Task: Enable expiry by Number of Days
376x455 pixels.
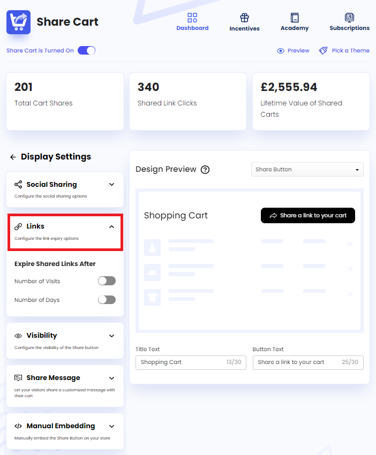Action: pos(107,300)
